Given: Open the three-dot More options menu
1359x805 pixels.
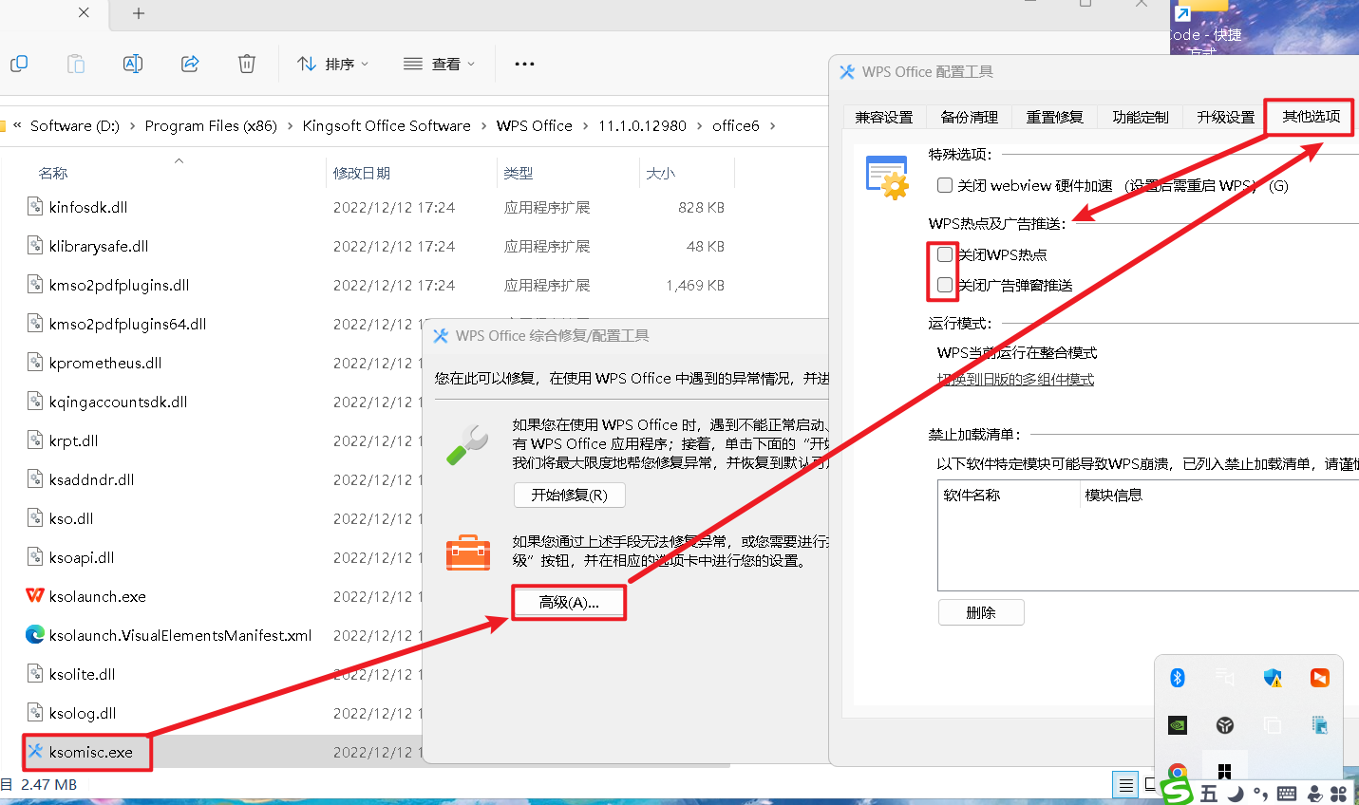Looking at the screenshot, I should [x=524, y=64].
